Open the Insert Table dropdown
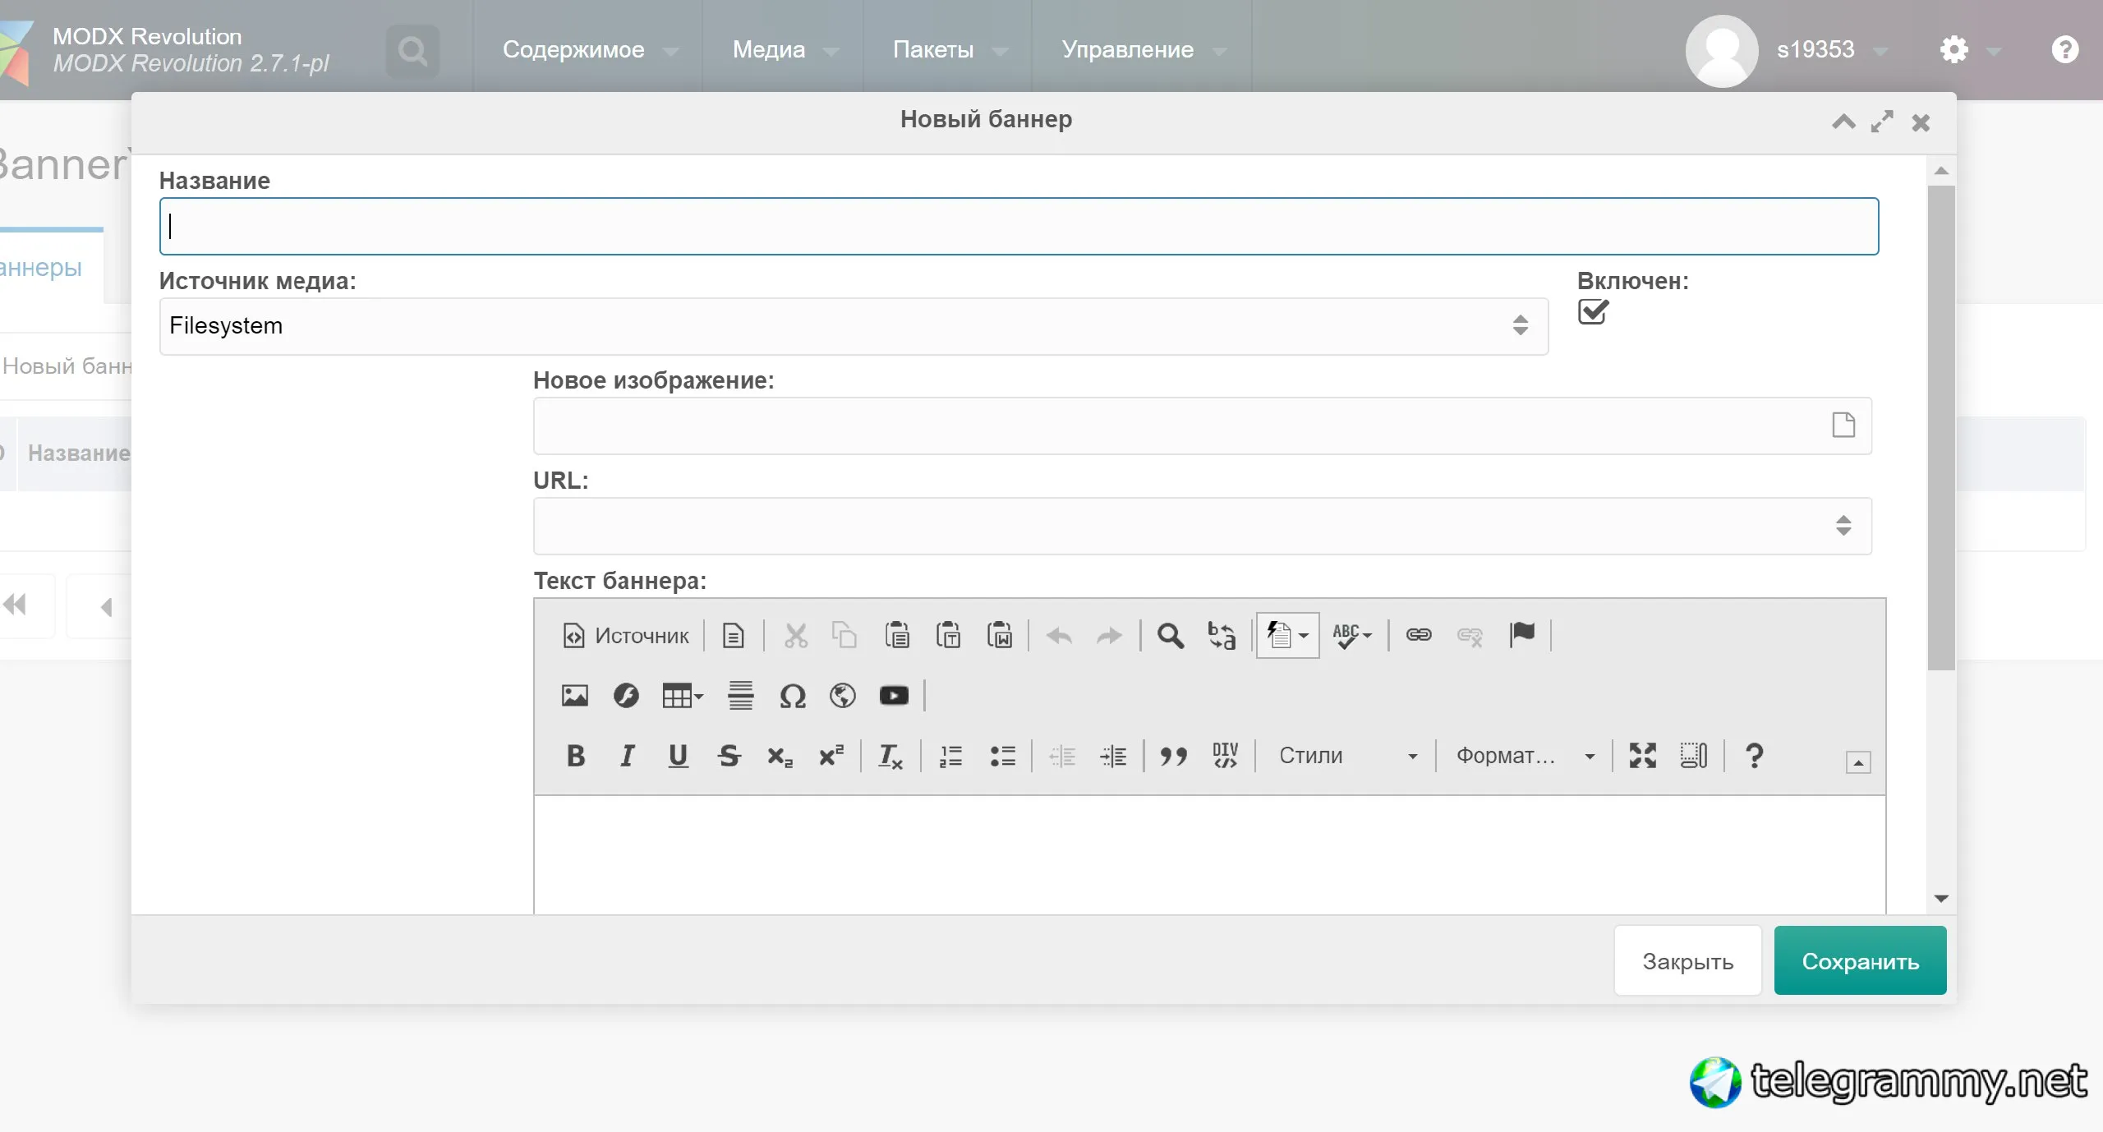Screen dimensions: 2103x1132 (683, 696)
